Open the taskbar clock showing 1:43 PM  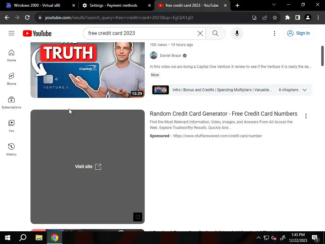(x=298, y=238)
